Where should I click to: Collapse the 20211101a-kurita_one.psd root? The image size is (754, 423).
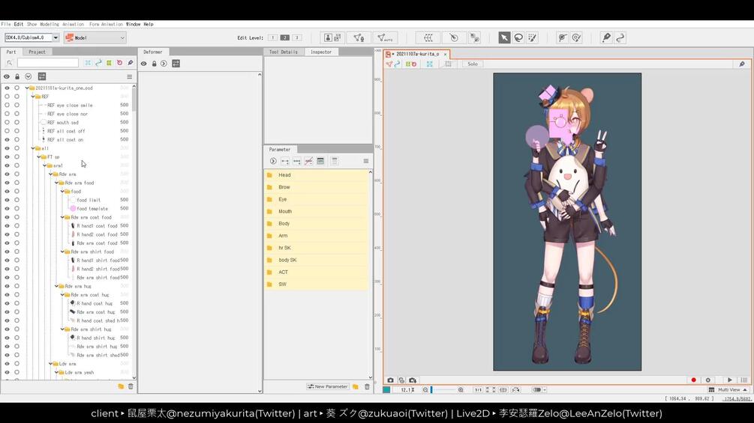pos(28,88)
